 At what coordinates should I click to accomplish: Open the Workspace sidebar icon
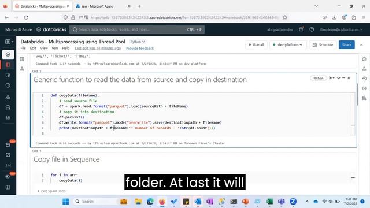8,65
